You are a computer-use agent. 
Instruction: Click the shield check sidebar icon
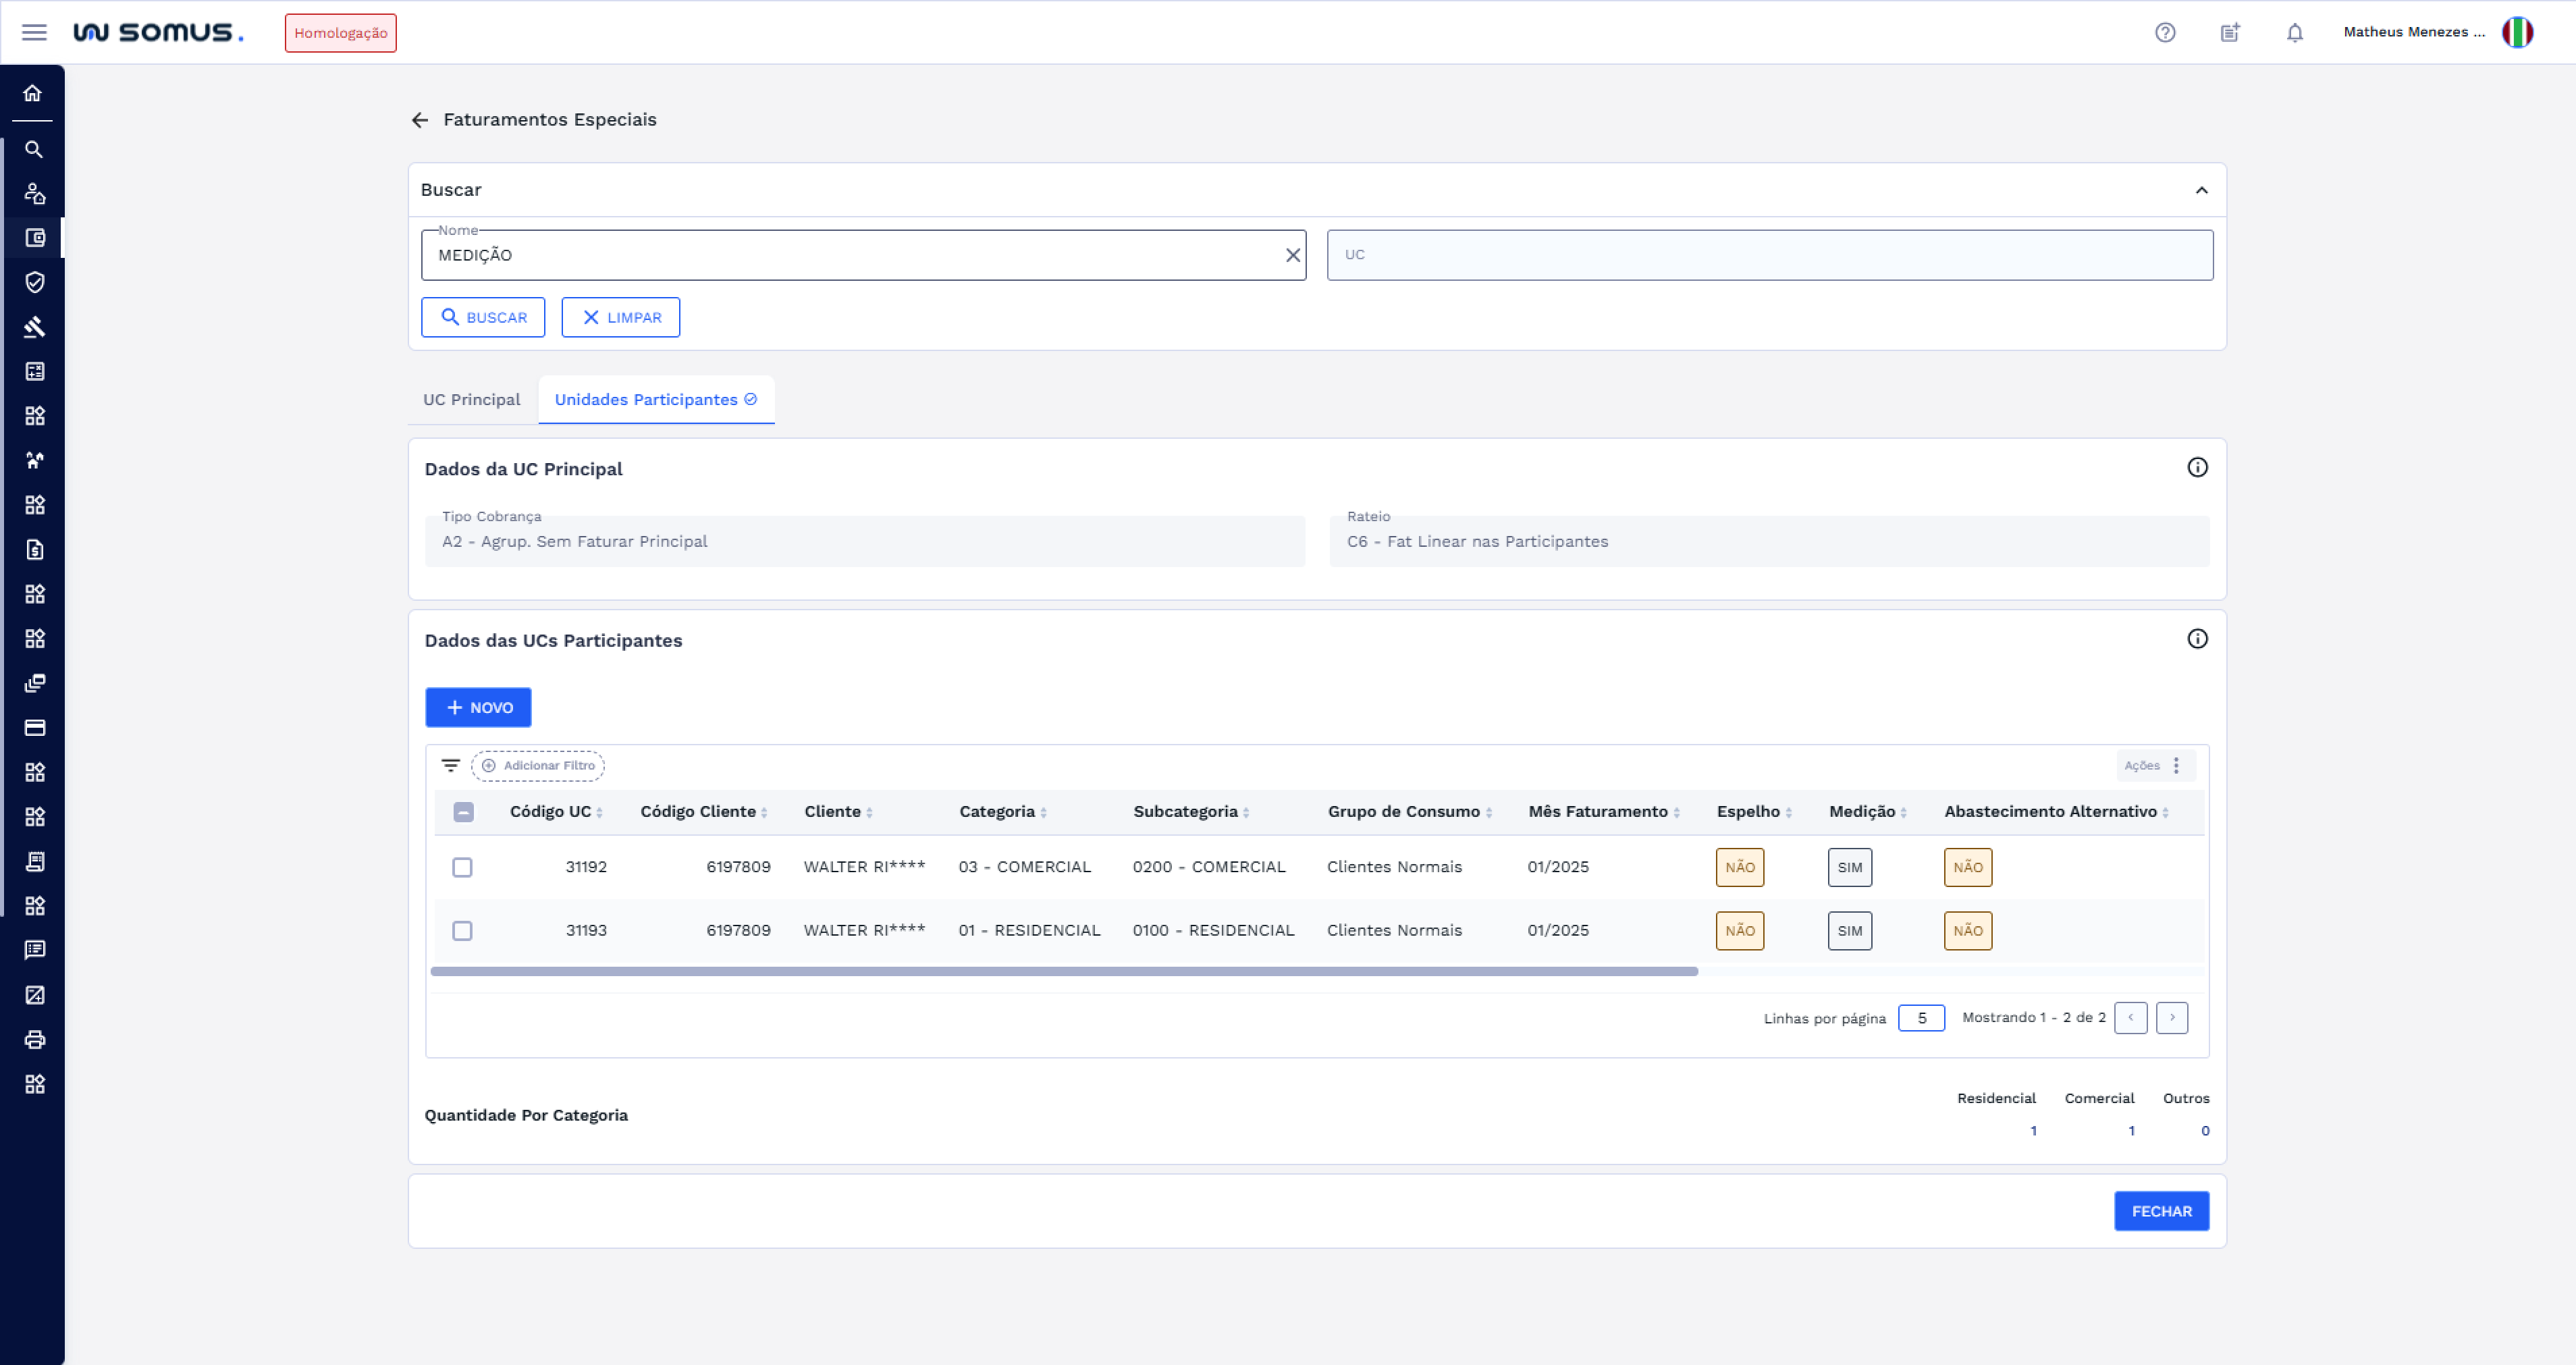[34, 282]
